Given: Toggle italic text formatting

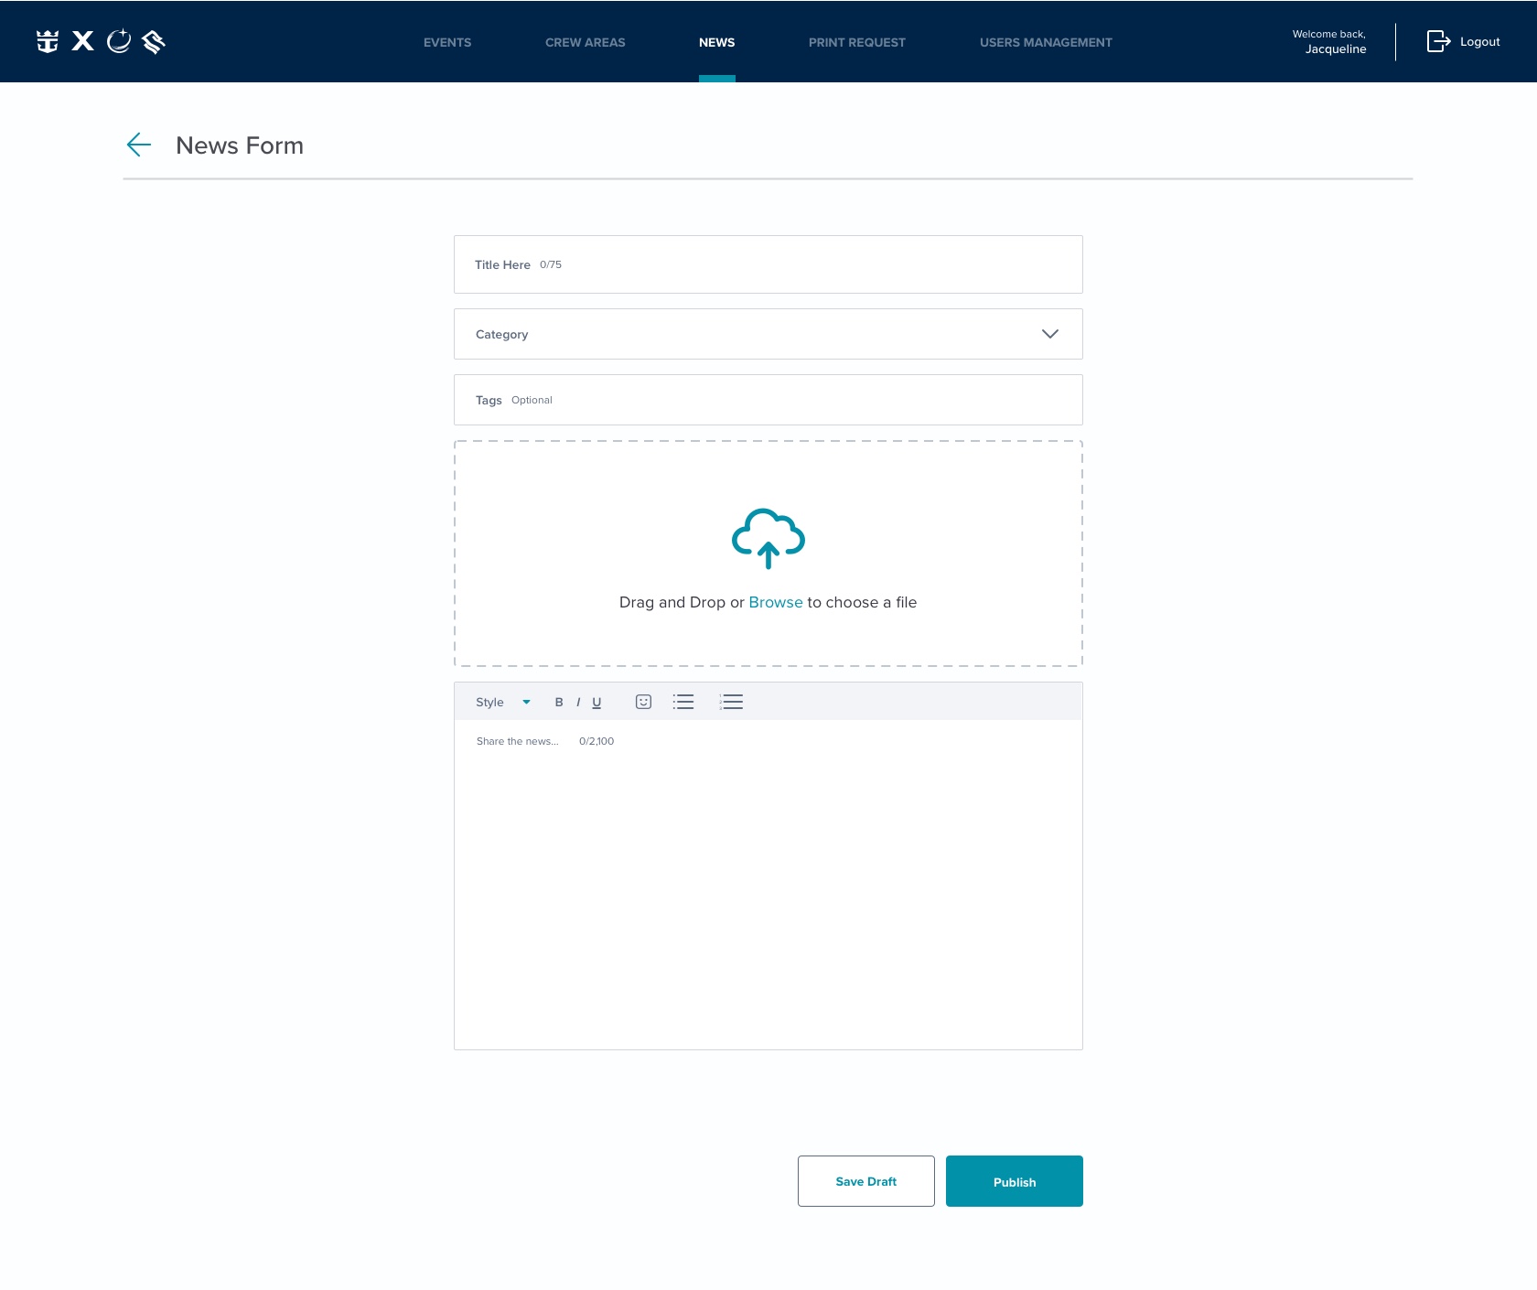Looking at the screenshot, I should (x=578, y=702).
